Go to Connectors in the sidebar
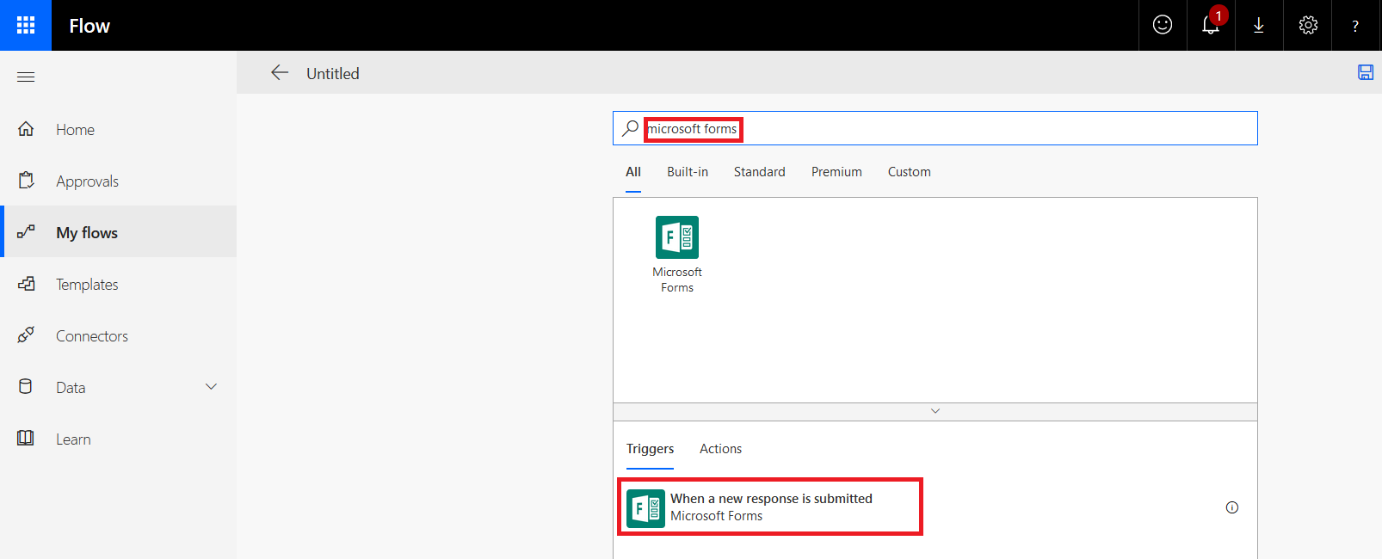Viewport: 1382px width, 559px height. coord(91,336)
